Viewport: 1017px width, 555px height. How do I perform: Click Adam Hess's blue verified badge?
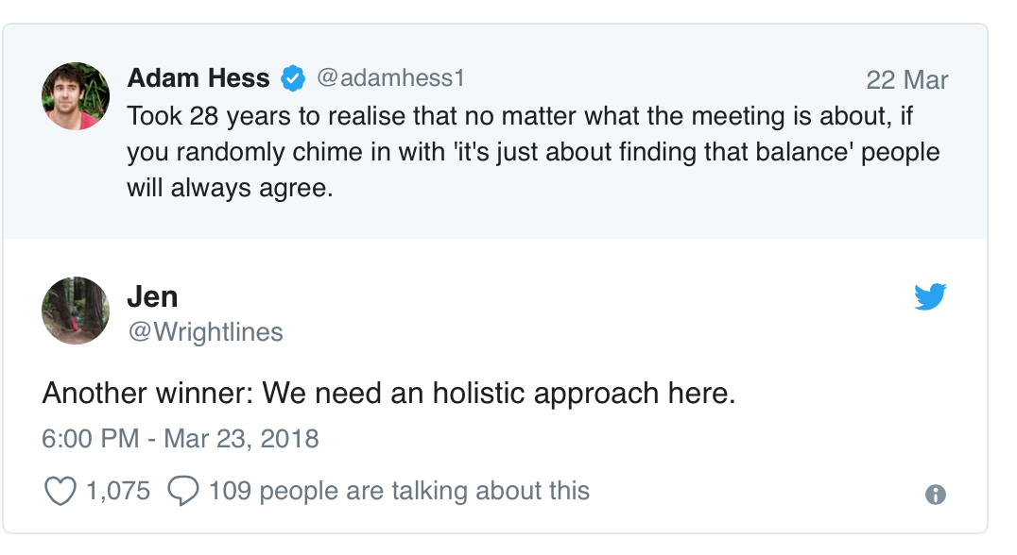pos(294,79)
